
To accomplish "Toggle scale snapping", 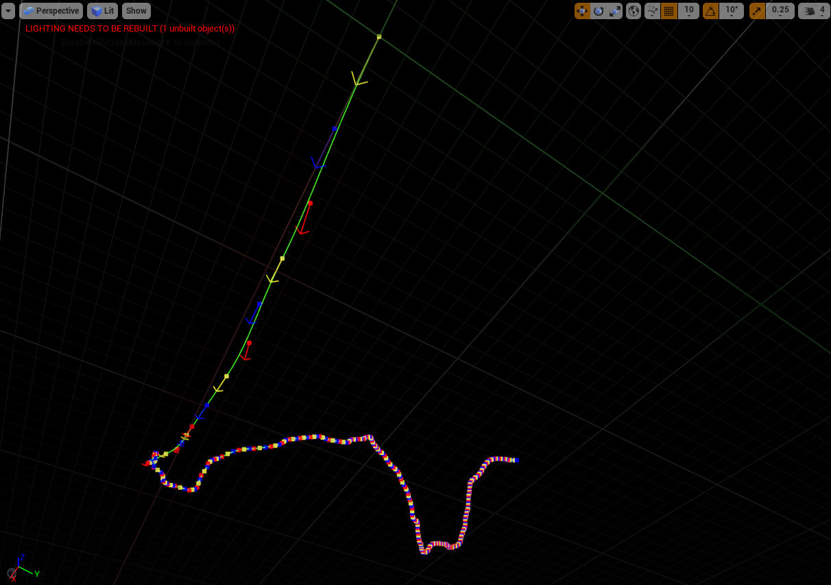I will point(757,11).
